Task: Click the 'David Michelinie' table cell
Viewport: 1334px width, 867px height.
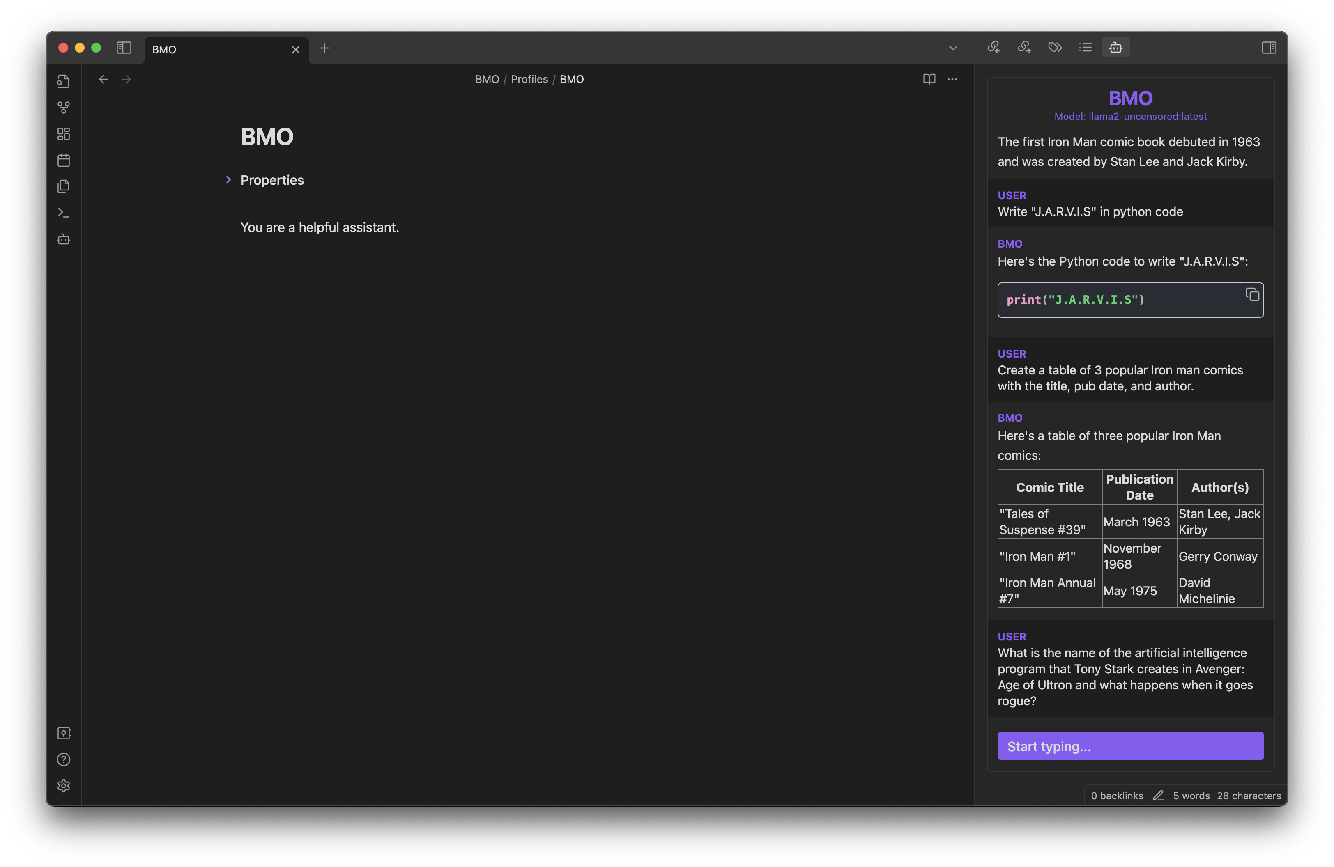Action: click(1220, 591)
